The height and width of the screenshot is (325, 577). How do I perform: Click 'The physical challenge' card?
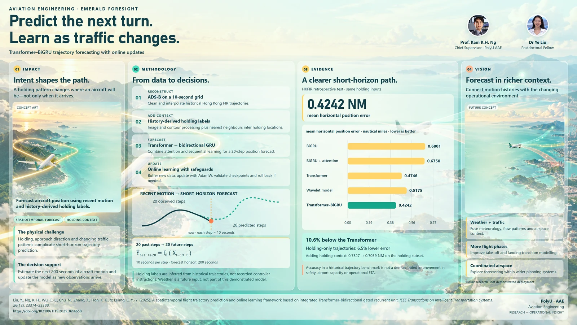tap(67, 241)
